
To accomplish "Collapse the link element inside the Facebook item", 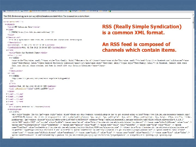I will [8, 73].
